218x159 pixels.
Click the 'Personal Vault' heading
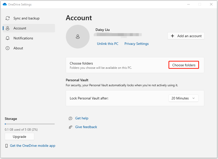(77, 80)
